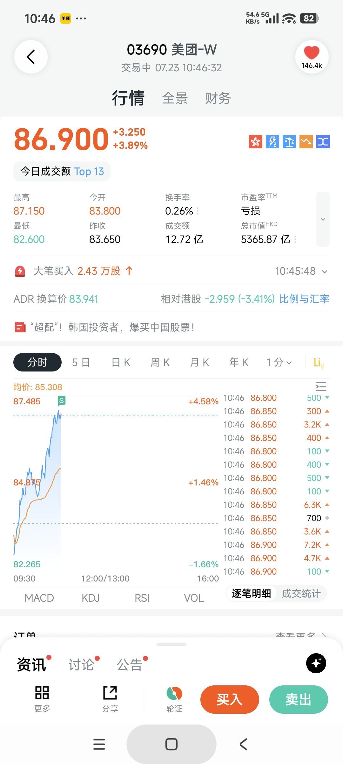The image size is (343, 764).
Task: Tap the red news icon beside 超配 headline
Action: [x=20, y=327]
